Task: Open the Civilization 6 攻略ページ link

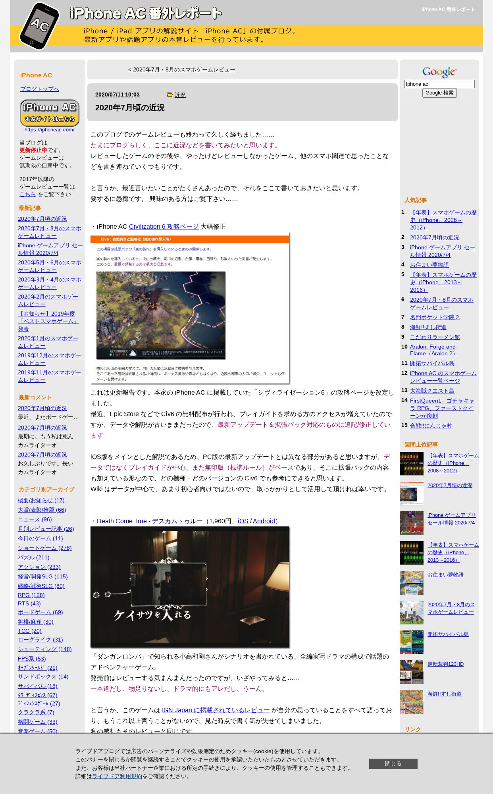Action: [164, 226]
